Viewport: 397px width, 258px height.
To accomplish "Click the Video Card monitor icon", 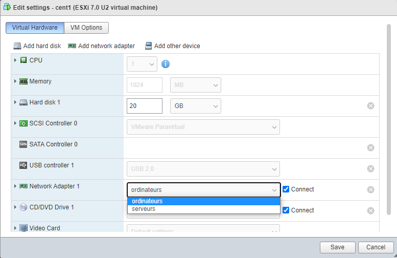I will click(24, 228).
